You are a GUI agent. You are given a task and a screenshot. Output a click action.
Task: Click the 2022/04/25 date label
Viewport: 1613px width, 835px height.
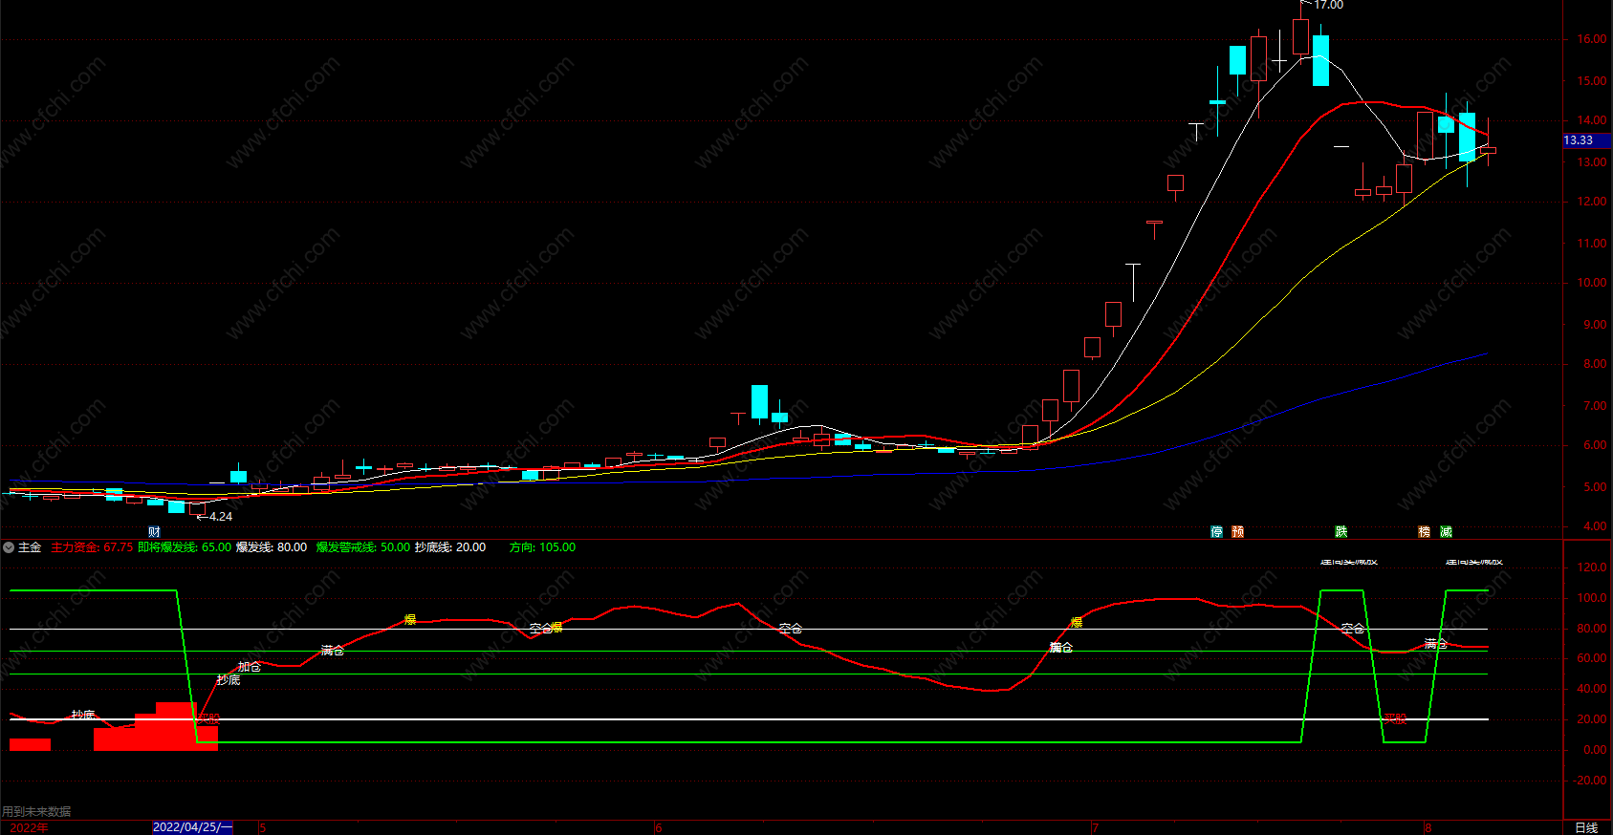pos(192,827)
